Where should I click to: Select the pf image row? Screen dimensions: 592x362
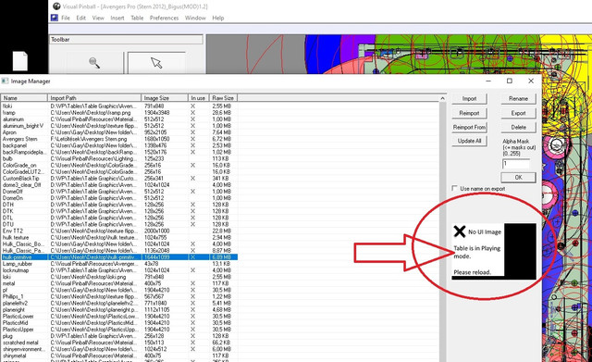[x=119, y=290]
